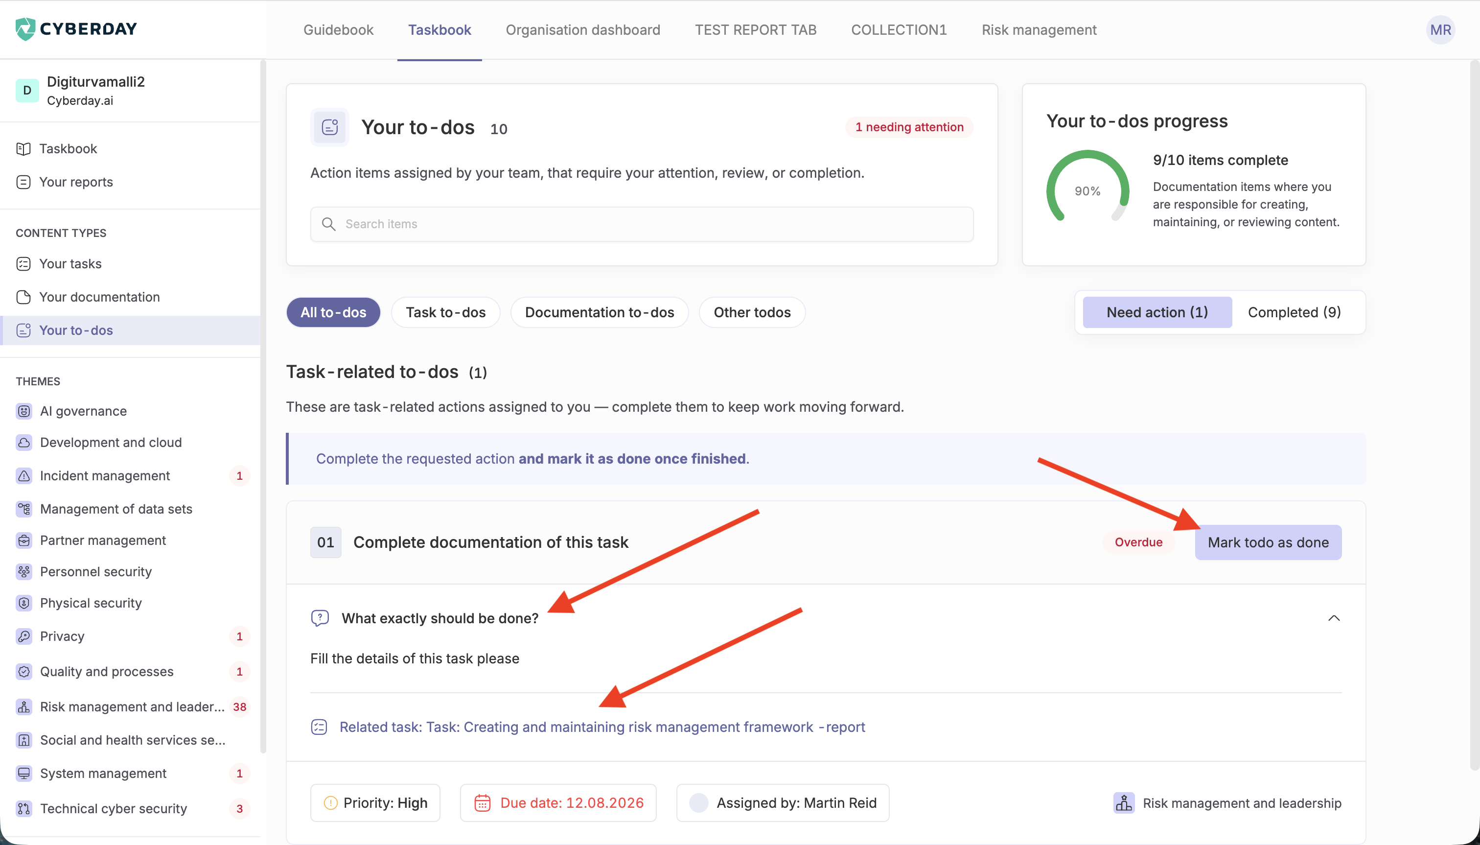Click the Privacy key icon
The width and height of the screenshot is (1480, 845).
(24, 636)
